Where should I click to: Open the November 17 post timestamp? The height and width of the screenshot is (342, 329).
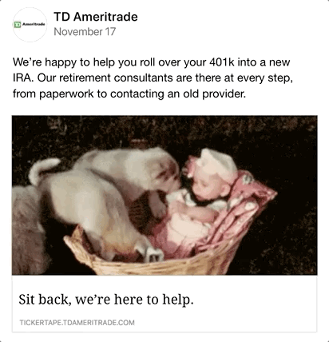[85, 32]
